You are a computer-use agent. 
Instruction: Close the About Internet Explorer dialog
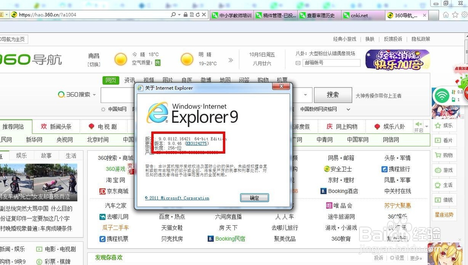coord(281,86)
